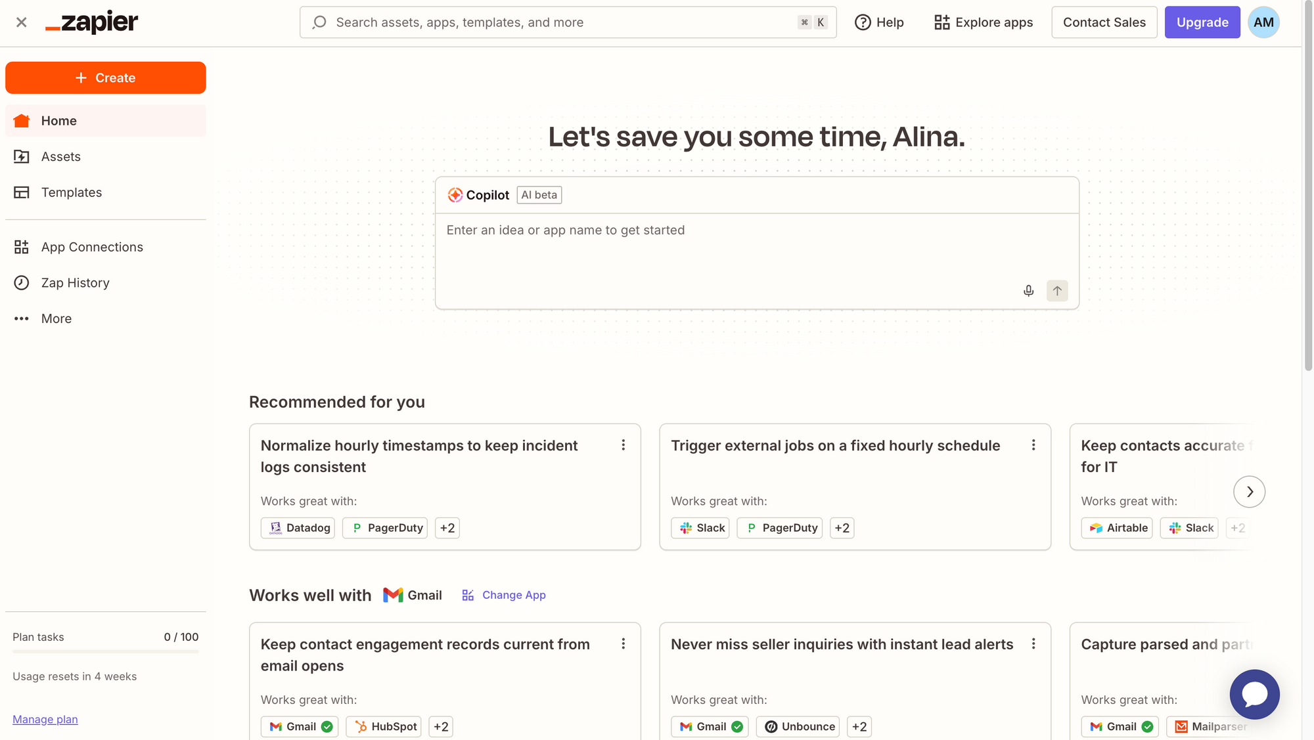Focus the search assets and apps field
The width and height of the screenshot is (1314, 740).
tap(568, 22)
